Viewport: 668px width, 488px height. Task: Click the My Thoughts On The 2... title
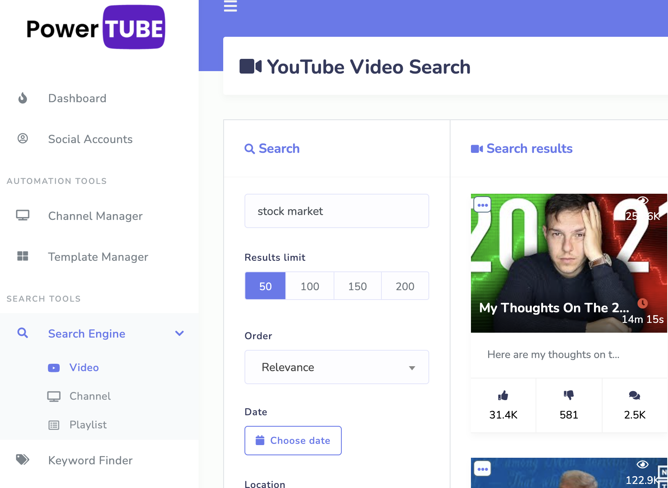pos(554,308)
